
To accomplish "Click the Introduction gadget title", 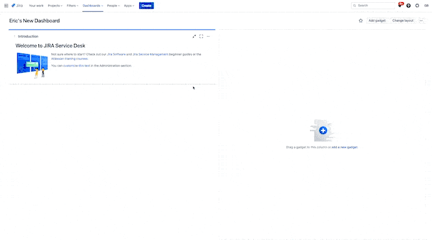I will (28, 36).
